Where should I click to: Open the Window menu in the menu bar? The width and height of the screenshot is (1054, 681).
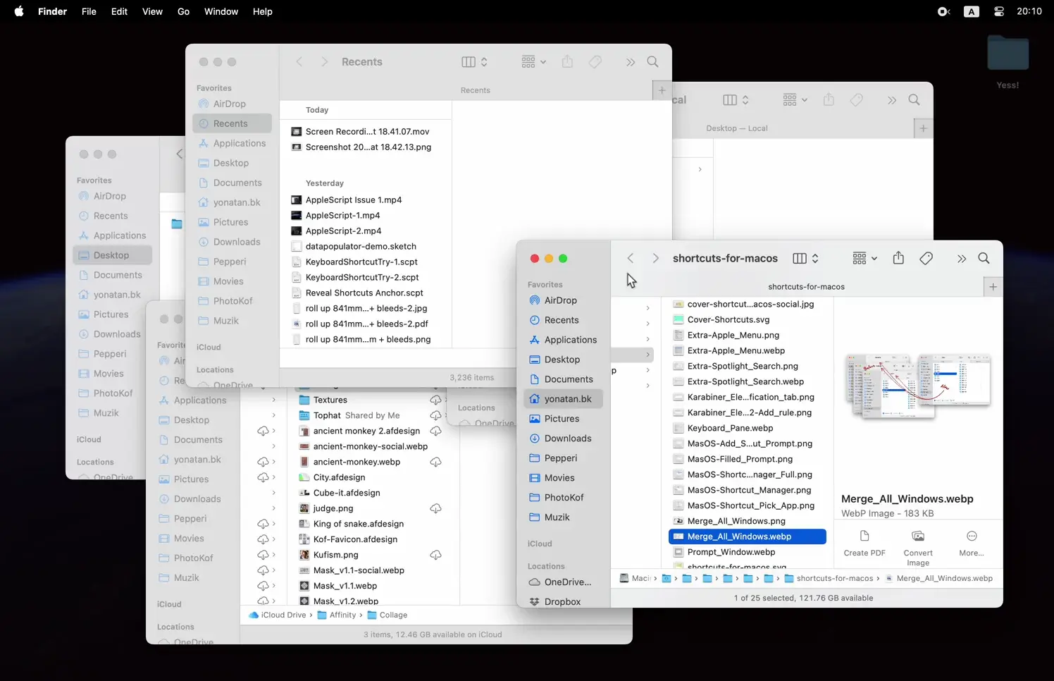tap(221, 11)
